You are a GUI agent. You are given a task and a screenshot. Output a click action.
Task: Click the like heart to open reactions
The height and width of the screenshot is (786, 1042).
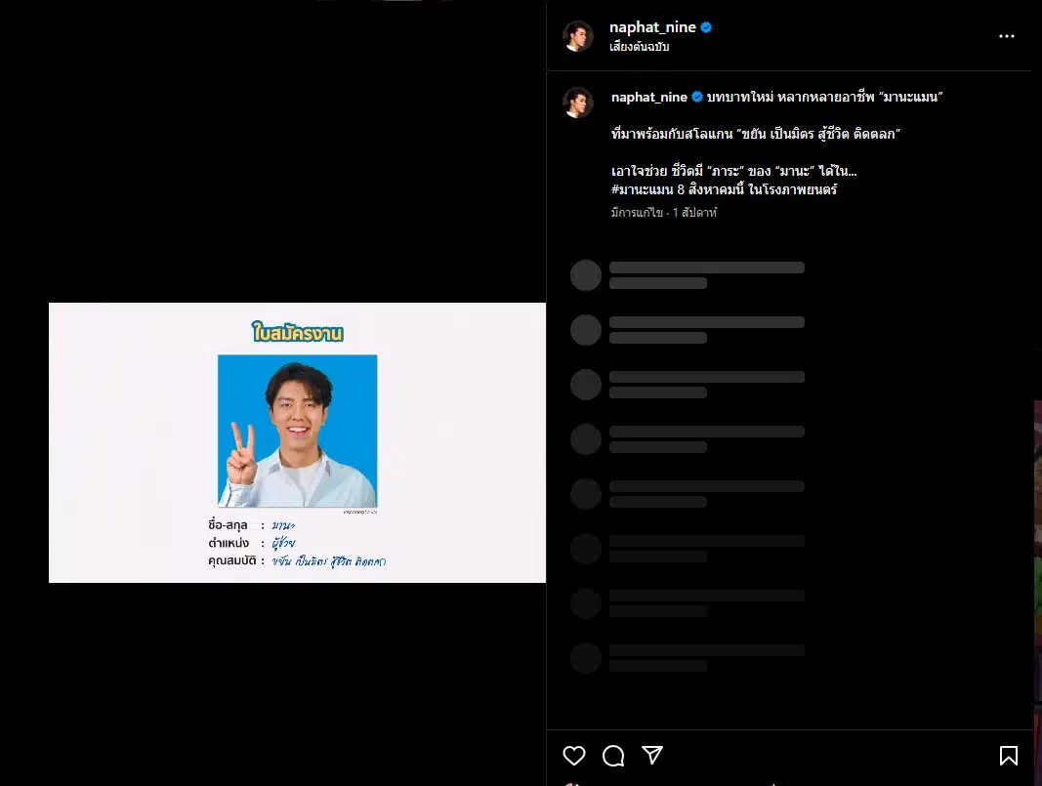click(573, 755)
